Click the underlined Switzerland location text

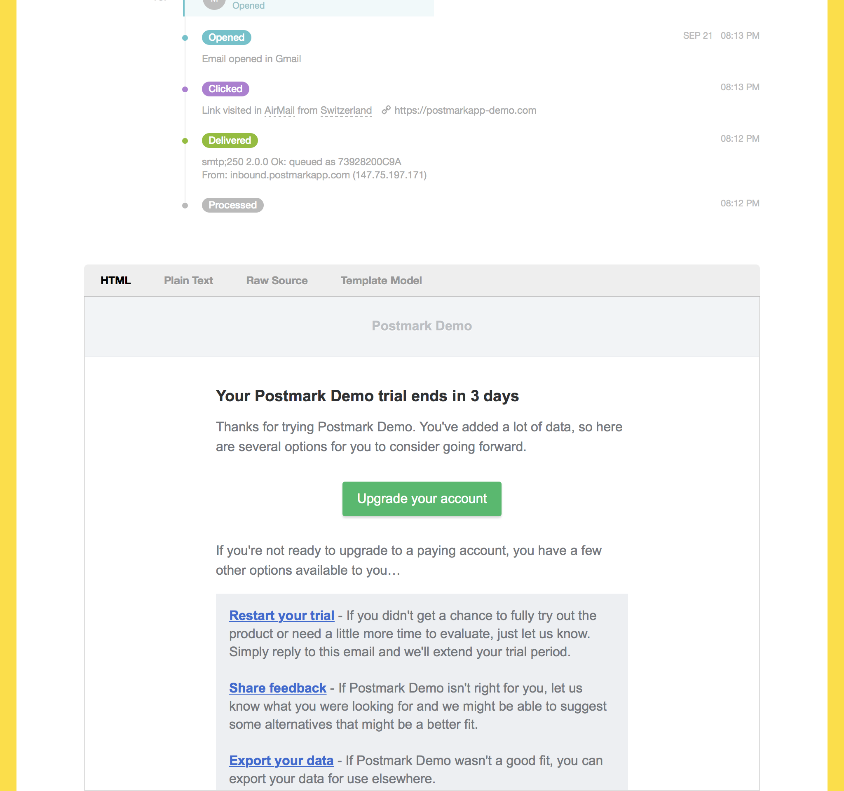[x=346, y=110]
